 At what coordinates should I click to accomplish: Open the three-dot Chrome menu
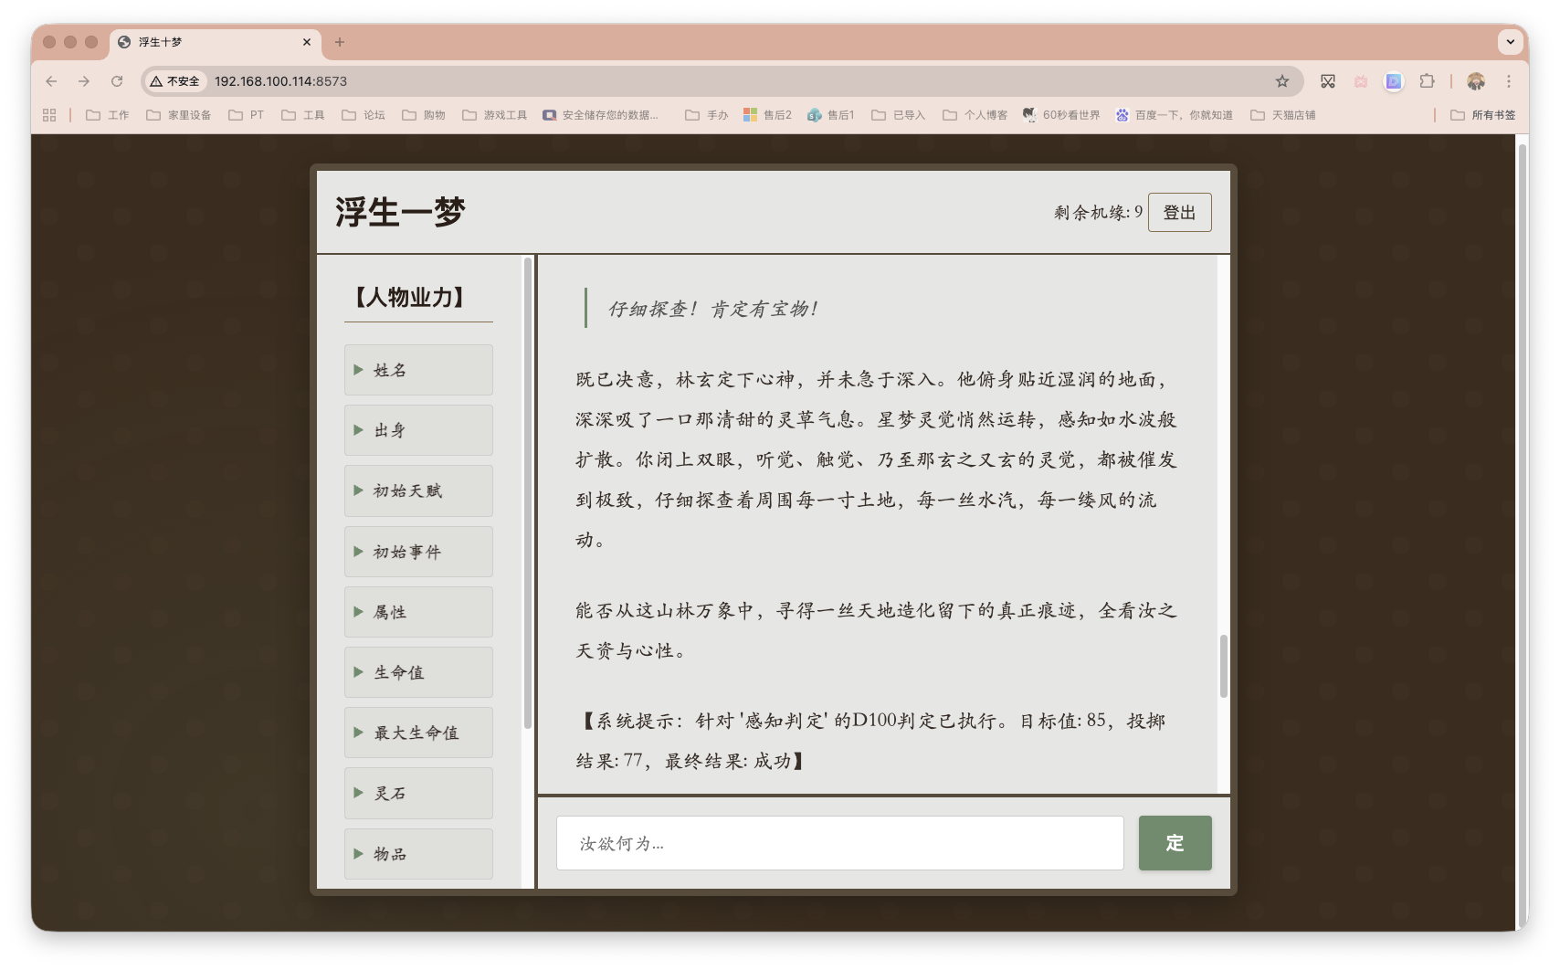(x=1509, y=81)
